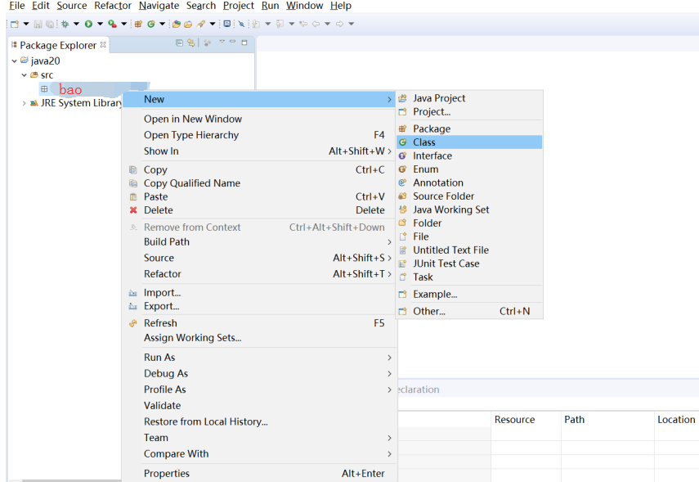
Task: Click Delete in the context menu
Action: pos(259,210)
